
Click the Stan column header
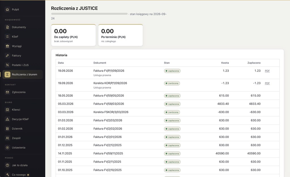pyautogui.click(x=167, y=63)
